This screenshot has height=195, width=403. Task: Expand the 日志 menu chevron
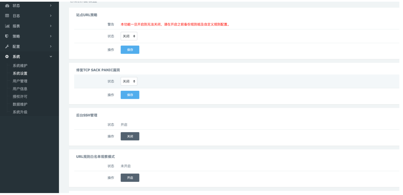(x=51, y=16)
